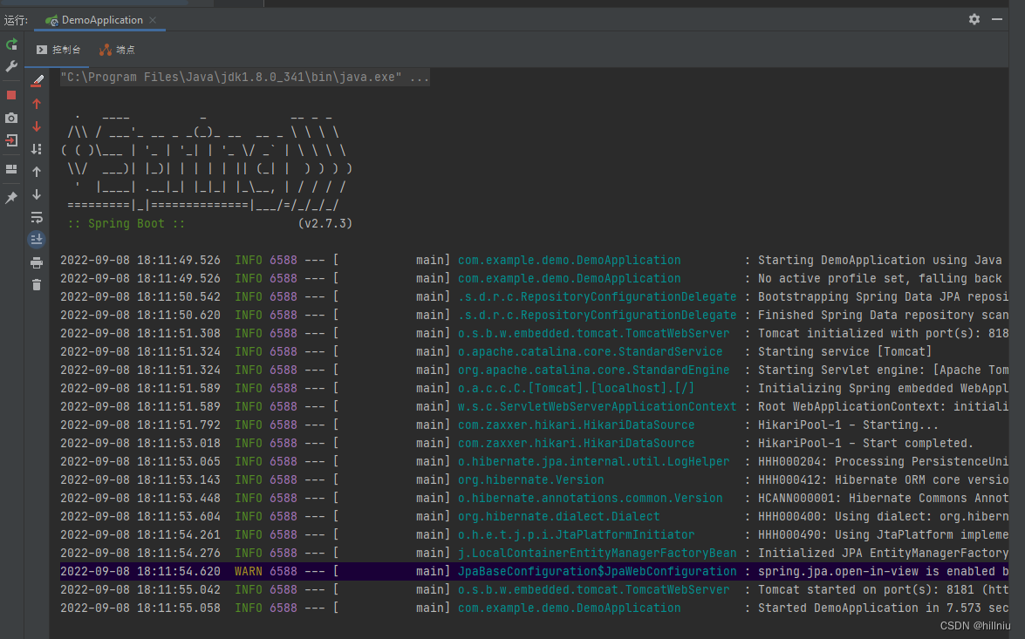Switch to the 端点 endpoints tab
The width and height of the screenshot is (1025, 639).
117,50
